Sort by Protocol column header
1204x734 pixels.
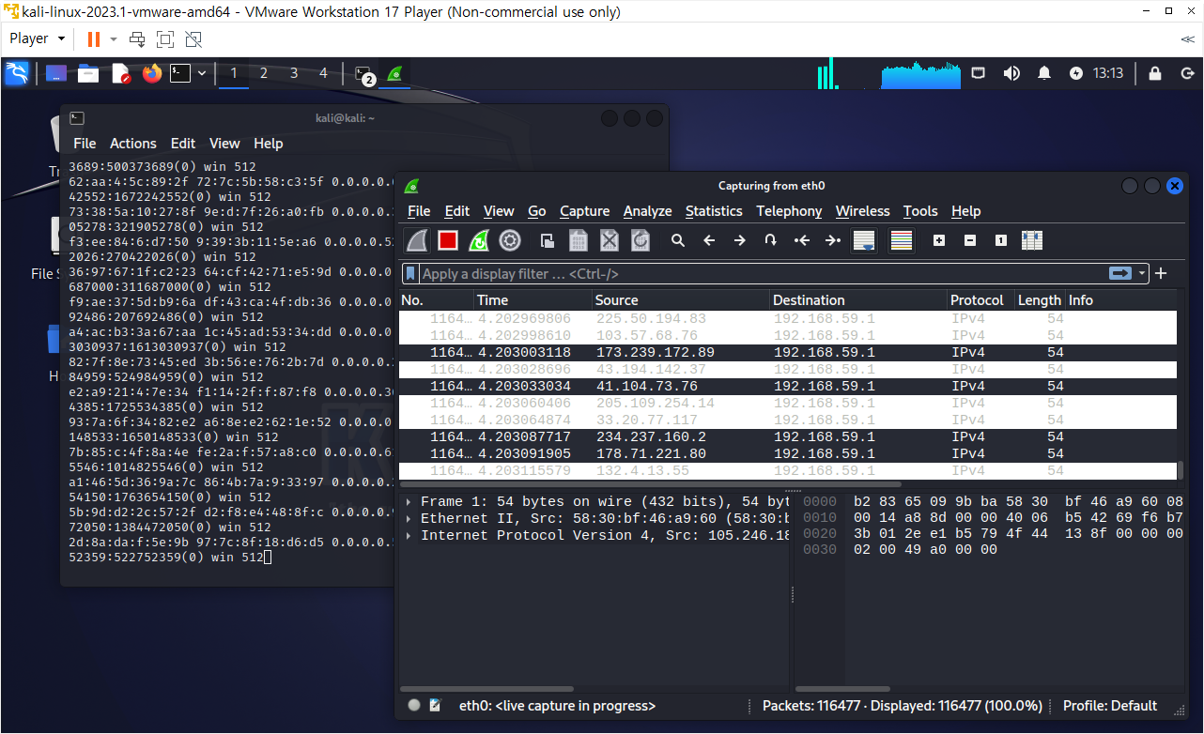(x=980, y=300)
